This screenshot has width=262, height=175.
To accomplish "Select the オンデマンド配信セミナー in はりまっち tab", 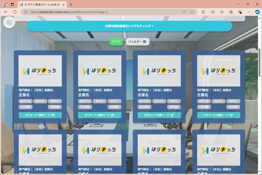I will pyautogui.click(x=42, y=5).
